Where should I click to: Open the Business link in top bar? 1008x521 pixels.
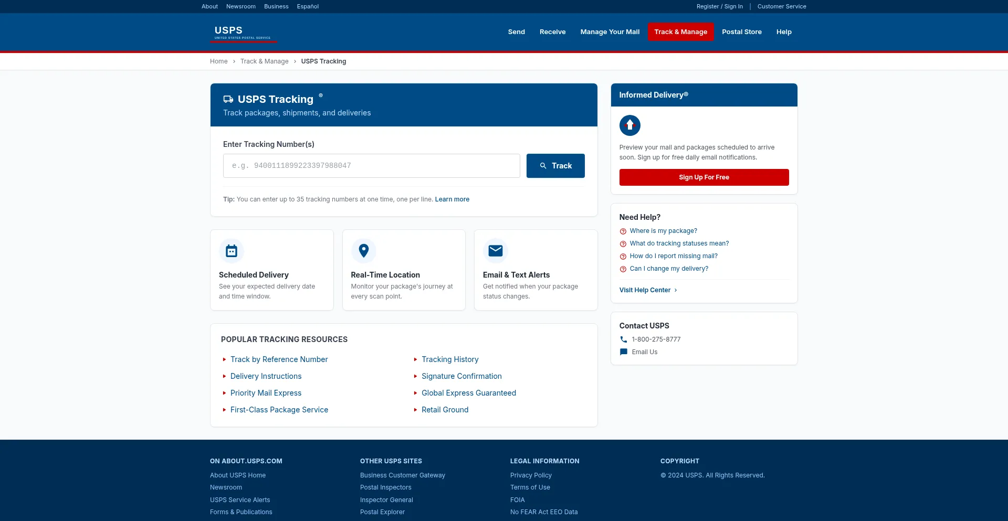pyautogui.click(x=276, y=6)
